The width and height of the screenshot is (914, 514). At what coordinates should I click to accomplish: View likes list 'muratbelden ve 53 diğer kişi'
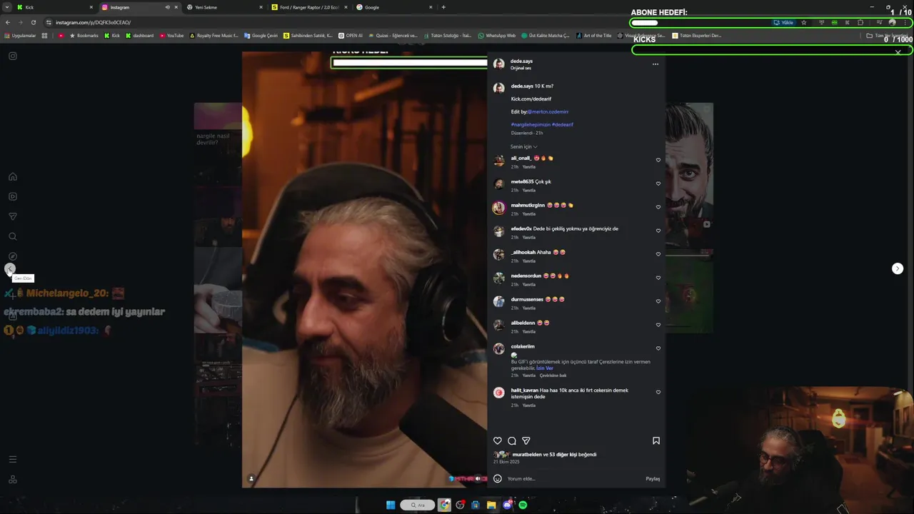(x=554, y=455)
